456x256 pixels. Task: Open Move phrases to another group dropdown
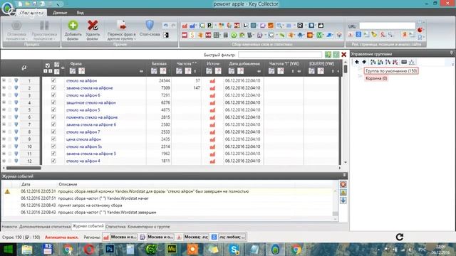[x=122, y=30]
